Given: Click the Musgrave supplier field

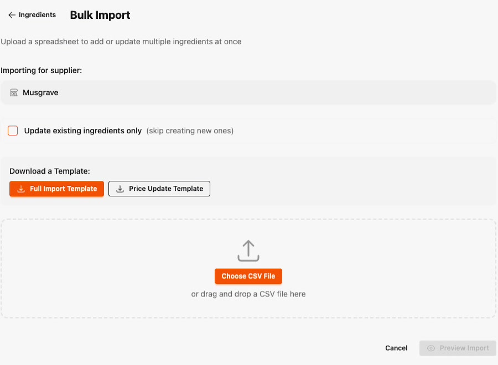Looking at the screenshot, I should pyautogui.click(x=248, y=93).
